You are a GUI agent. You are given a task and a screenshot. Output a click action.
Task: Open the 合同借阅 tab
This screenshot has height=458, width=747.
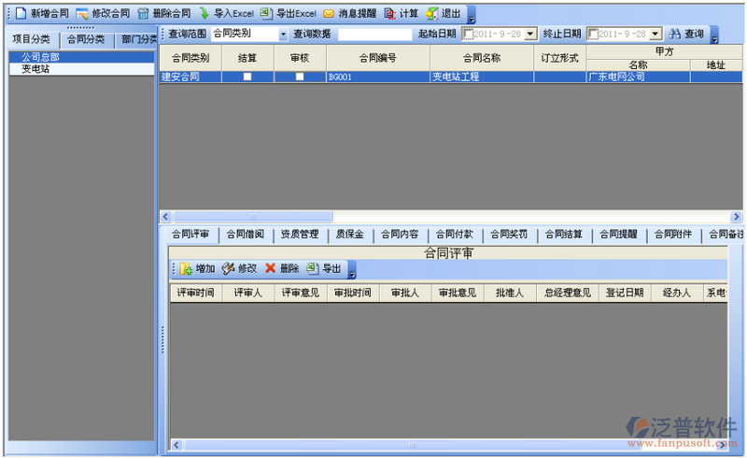click(x=246, y=235)
